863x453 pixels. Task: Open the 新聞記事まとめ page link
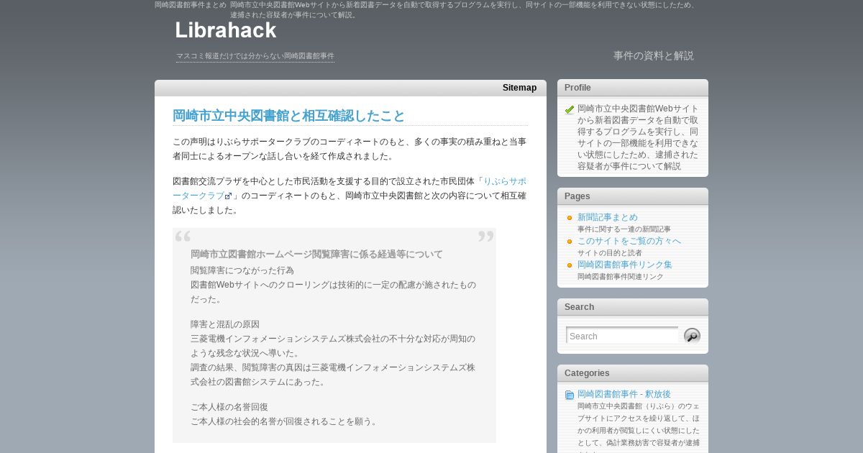pos(608,217)
